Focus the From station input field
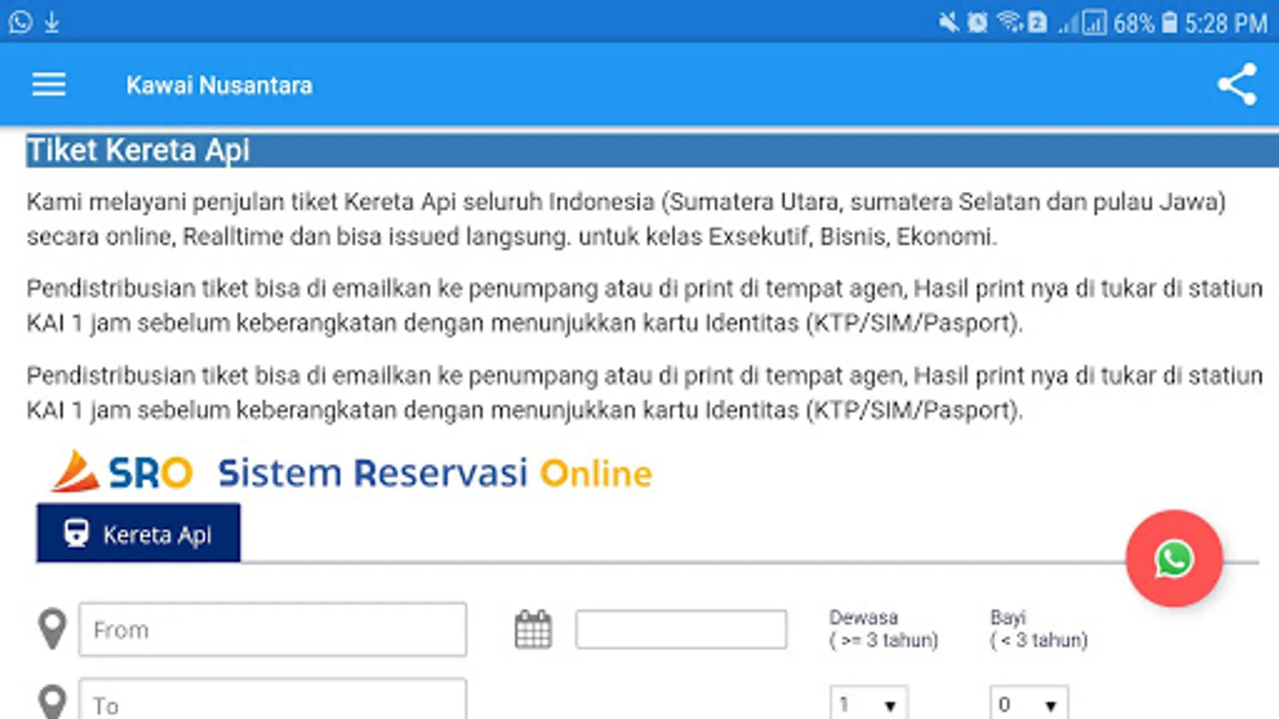 point(273,630)
